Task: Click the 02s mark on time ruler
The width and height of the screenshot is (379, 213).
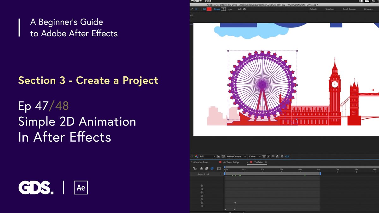Action: [263, 170]
